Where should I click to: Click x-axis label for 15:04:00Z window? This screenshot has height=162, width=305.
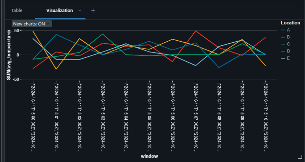[126, 118]
